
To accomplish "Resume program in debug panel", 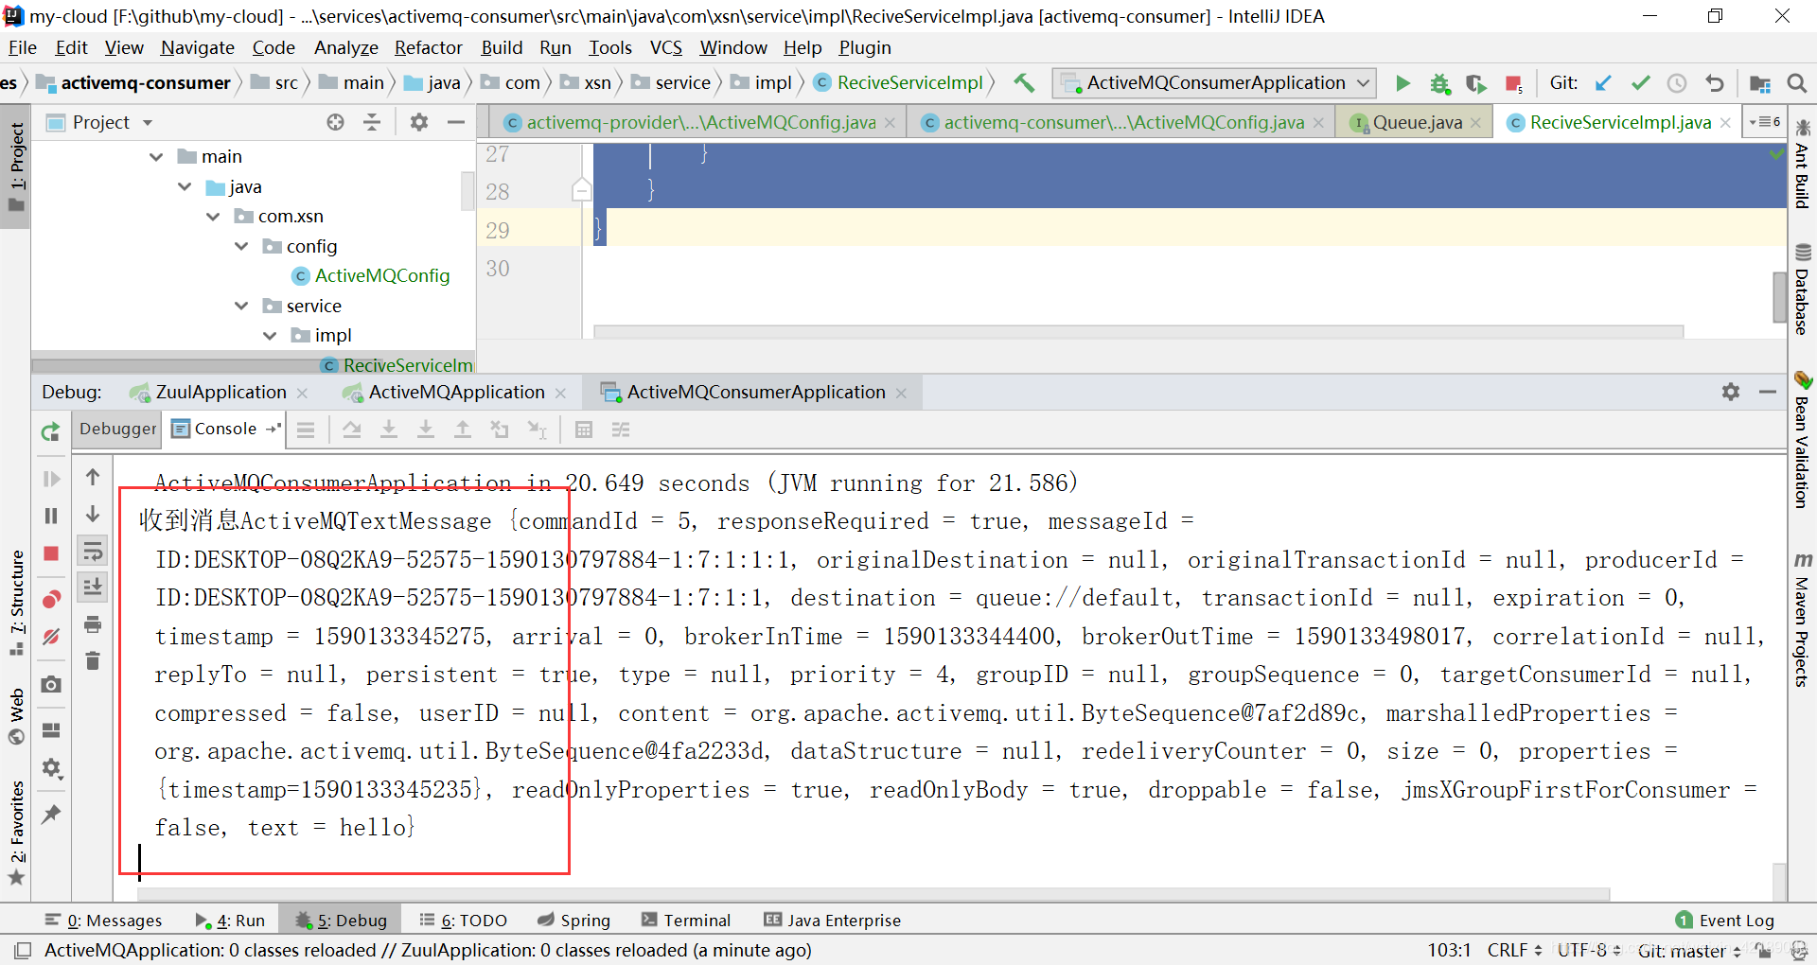I will tap(51, 479).
